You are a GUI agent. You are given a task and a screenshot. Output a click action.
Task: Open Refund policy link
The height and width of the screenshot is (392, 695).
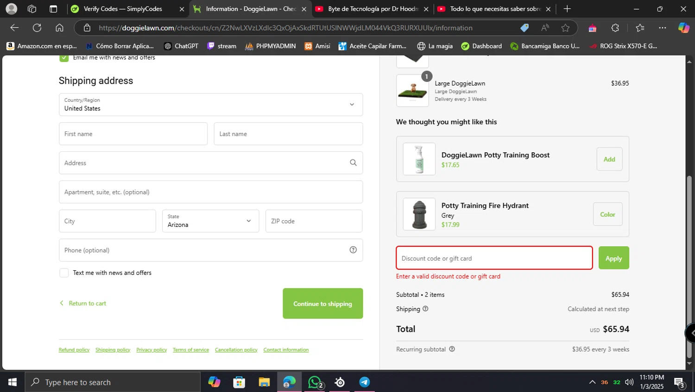(x=74, y=350)
